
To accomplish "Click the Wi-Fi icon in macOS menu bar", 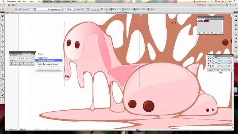I will click(x=216, y=1).
